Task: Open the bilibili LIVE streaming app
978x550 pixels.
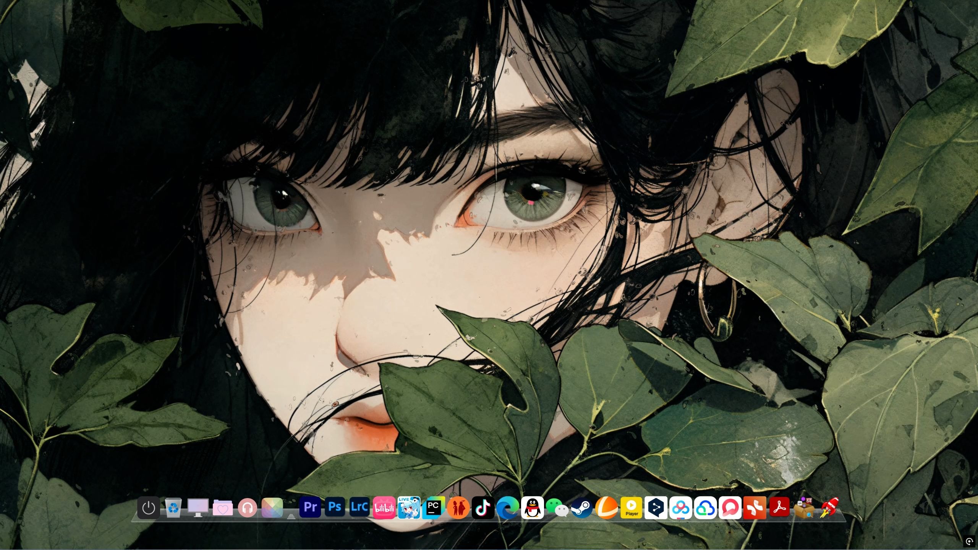Action: (409, 508)
